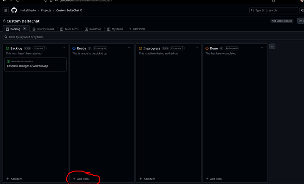The image size is (304, 184).
Task: Add item to the In progress column
Action: [x=147, y=179]
